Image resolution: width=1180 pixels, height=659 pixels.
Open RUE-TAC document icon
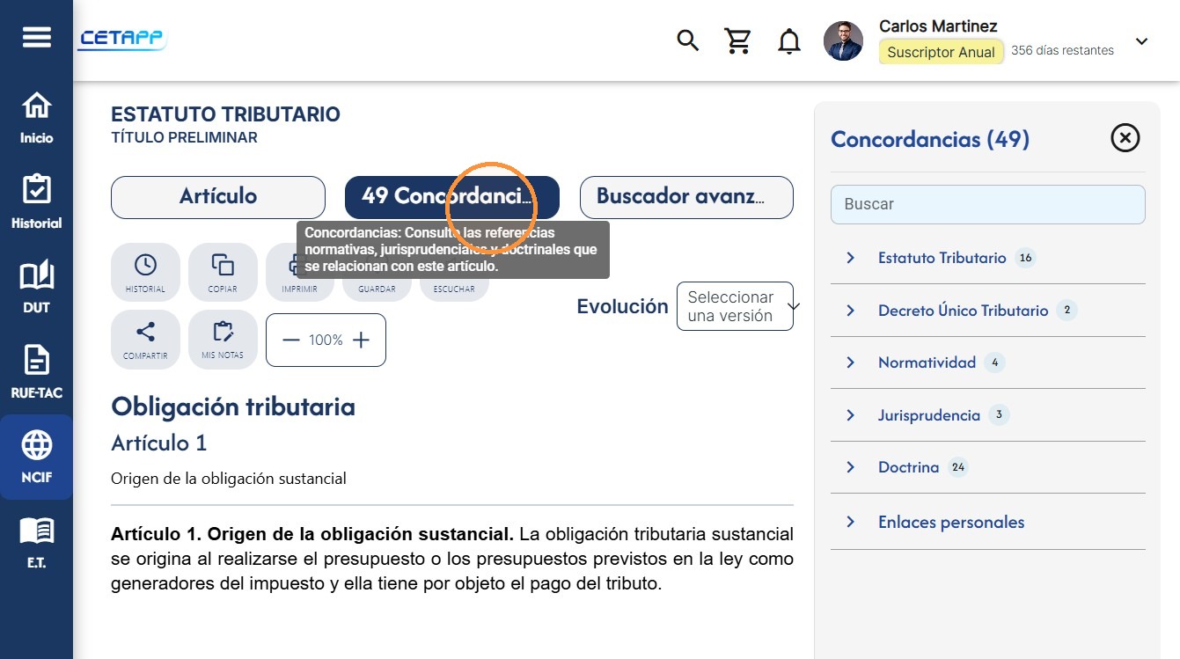pos(36,372)
